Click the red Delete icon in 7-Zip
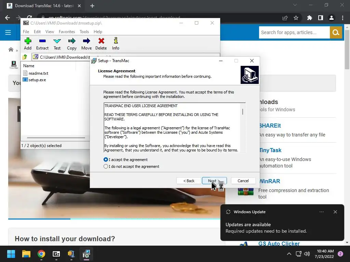The width and height of the screenshot is (350, 262). (x=101, y=41)
